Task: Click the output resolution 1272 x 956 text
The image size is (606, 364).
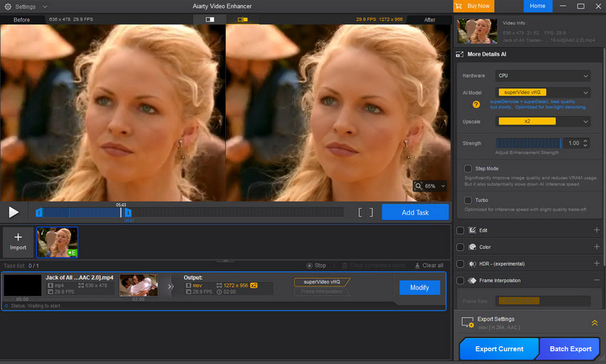Action: coord(236,286)
